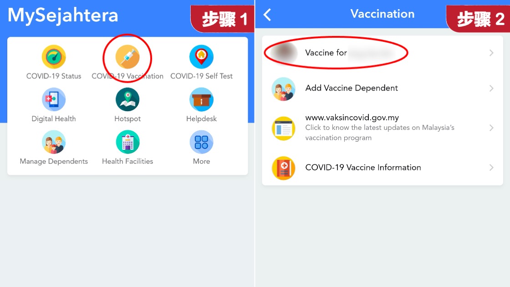
Task: Click the Add Vaccine Dependent family icon
Action: pos(284,89)
